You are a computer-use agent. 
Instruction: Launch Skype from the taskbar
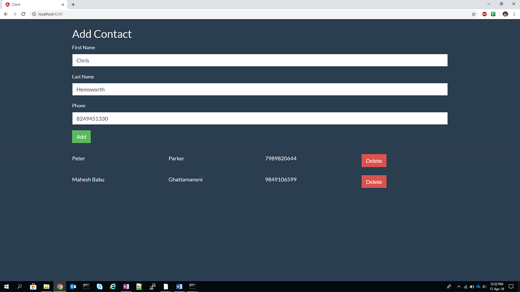[x=100, y=286]
